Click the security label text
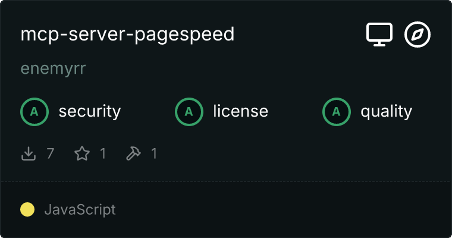 [90, 112]
